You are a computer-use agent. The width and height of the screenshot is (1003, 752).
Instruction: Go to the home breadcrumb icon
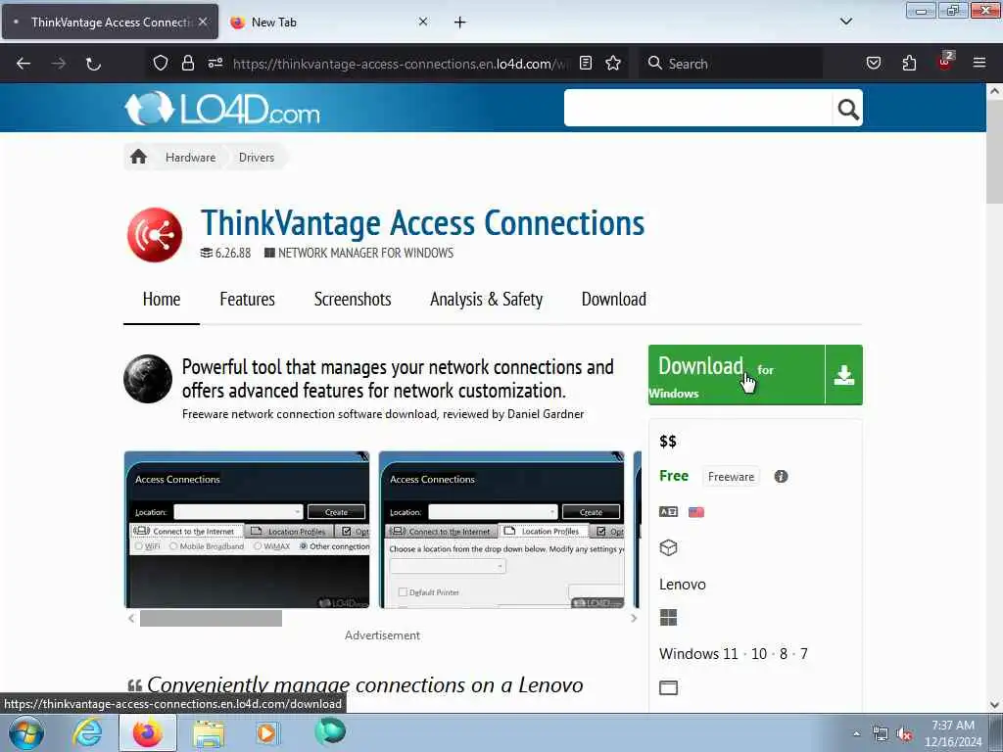138,157
